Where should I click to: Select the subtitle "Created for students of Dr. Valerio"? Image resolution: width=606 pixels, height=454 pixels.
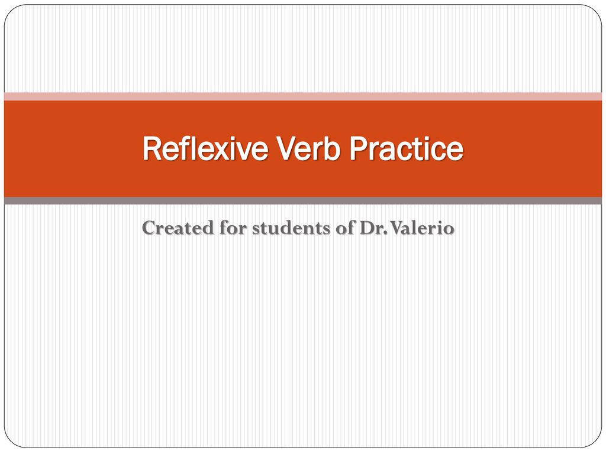click(298, 228)
